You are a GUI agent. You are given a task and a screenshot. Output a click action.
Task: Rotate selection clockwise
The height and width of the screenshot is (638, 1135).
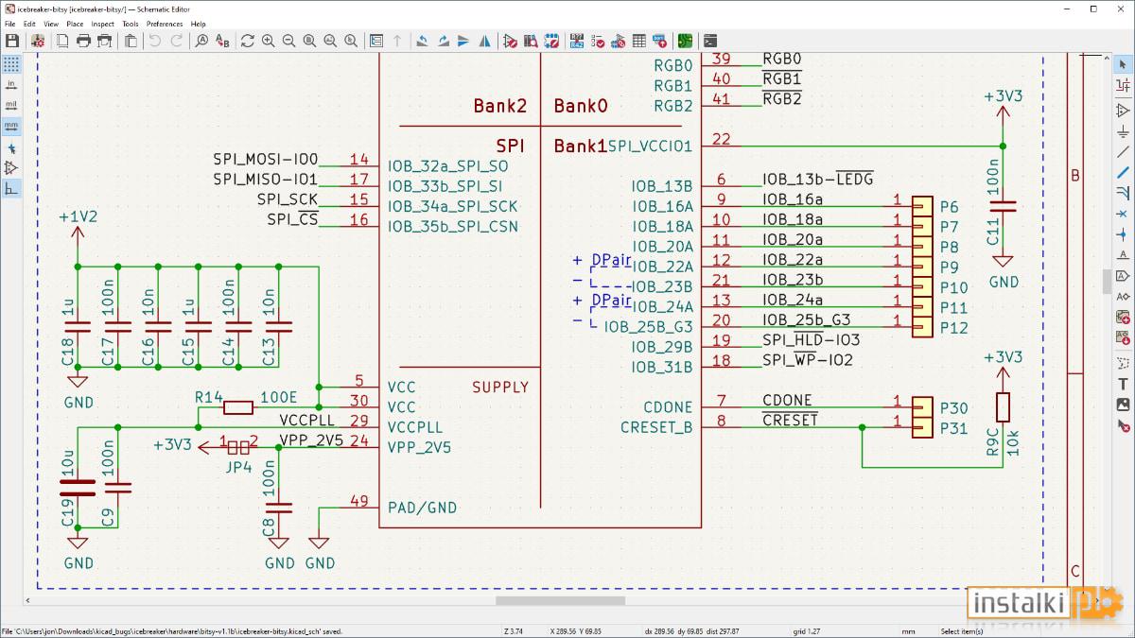(x=443, y=41)
